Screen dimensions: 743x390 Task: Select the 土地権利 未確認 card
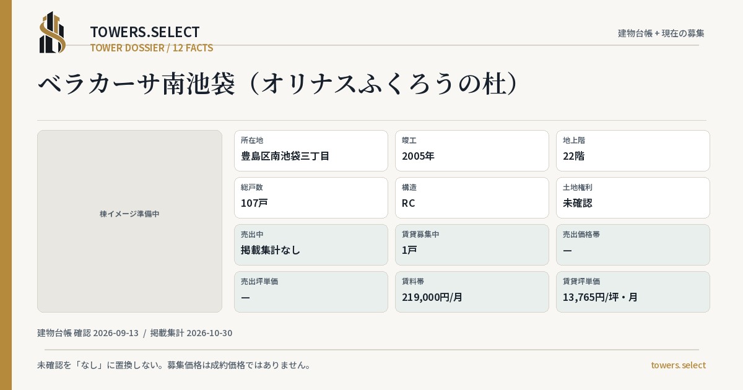click(x=633, y=197)
